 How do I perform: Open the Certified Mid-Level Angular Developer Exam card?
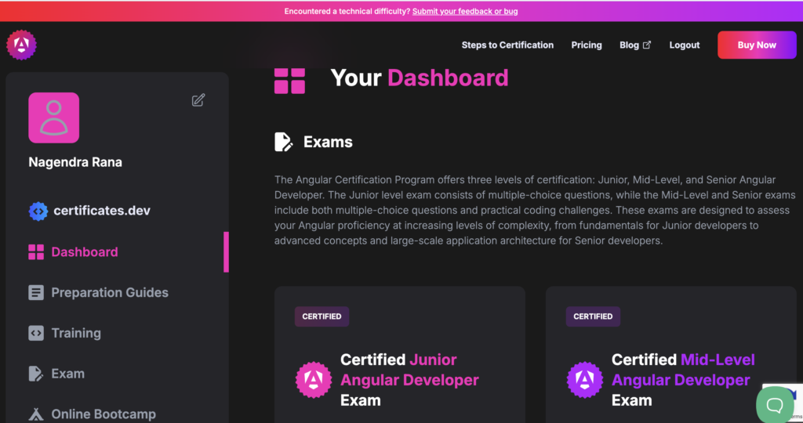[x=682, y=380]
